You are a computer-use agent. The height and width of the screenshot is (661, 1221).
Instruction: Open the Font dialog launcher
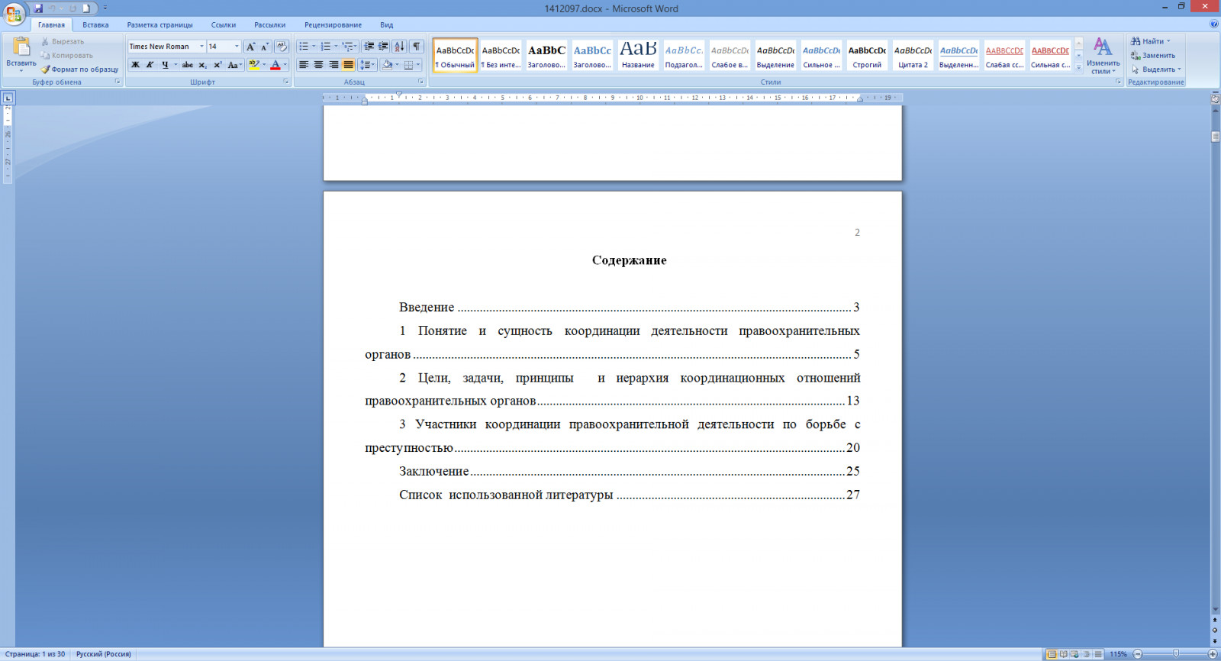click(x=286, y=82)
